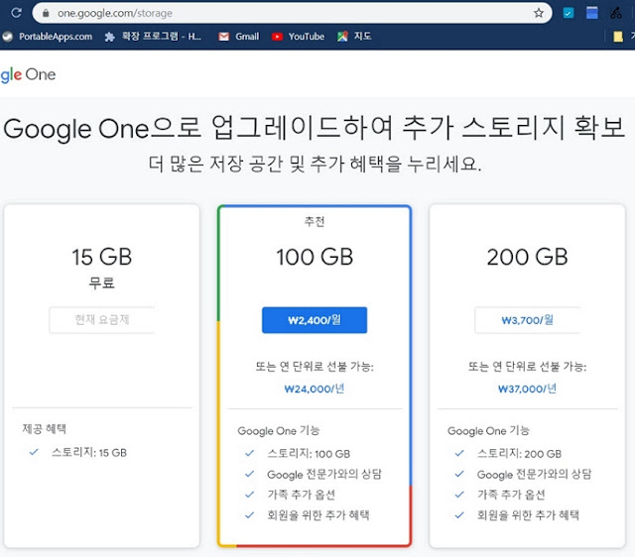635x557 pixels.
Task: Click the checkmark beside 스토리지: 15 GB
Action: (x=34, y=452)
